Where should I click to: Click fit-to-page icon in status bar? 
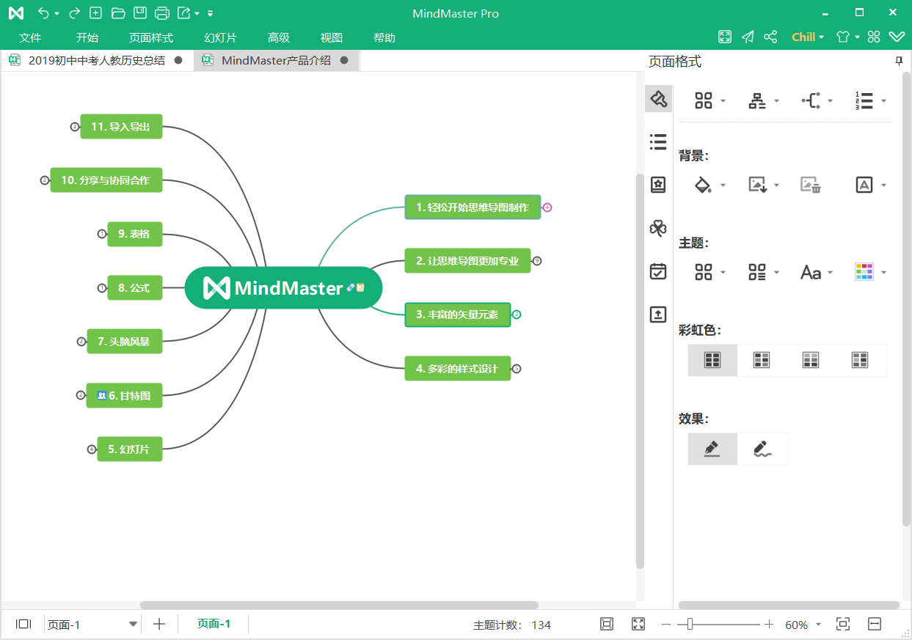pyautogui.click(x=607, y=624)
